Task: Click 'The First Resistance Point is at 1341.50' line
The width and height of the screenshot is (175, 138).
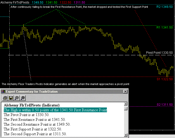Action: (35, 120)
